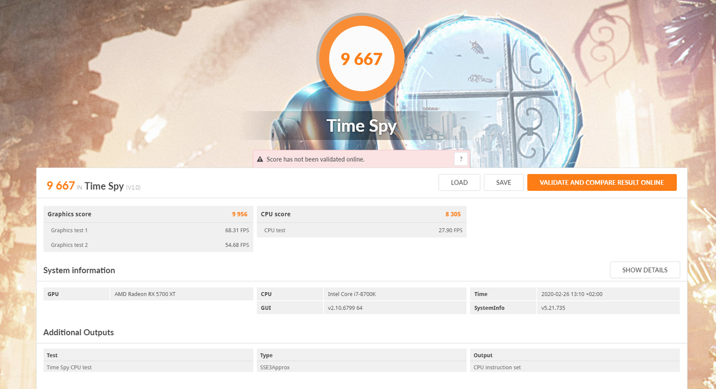Click the GPU label cell
The height and width of the screenshot is (389, 716).
(x=77, y=294)
